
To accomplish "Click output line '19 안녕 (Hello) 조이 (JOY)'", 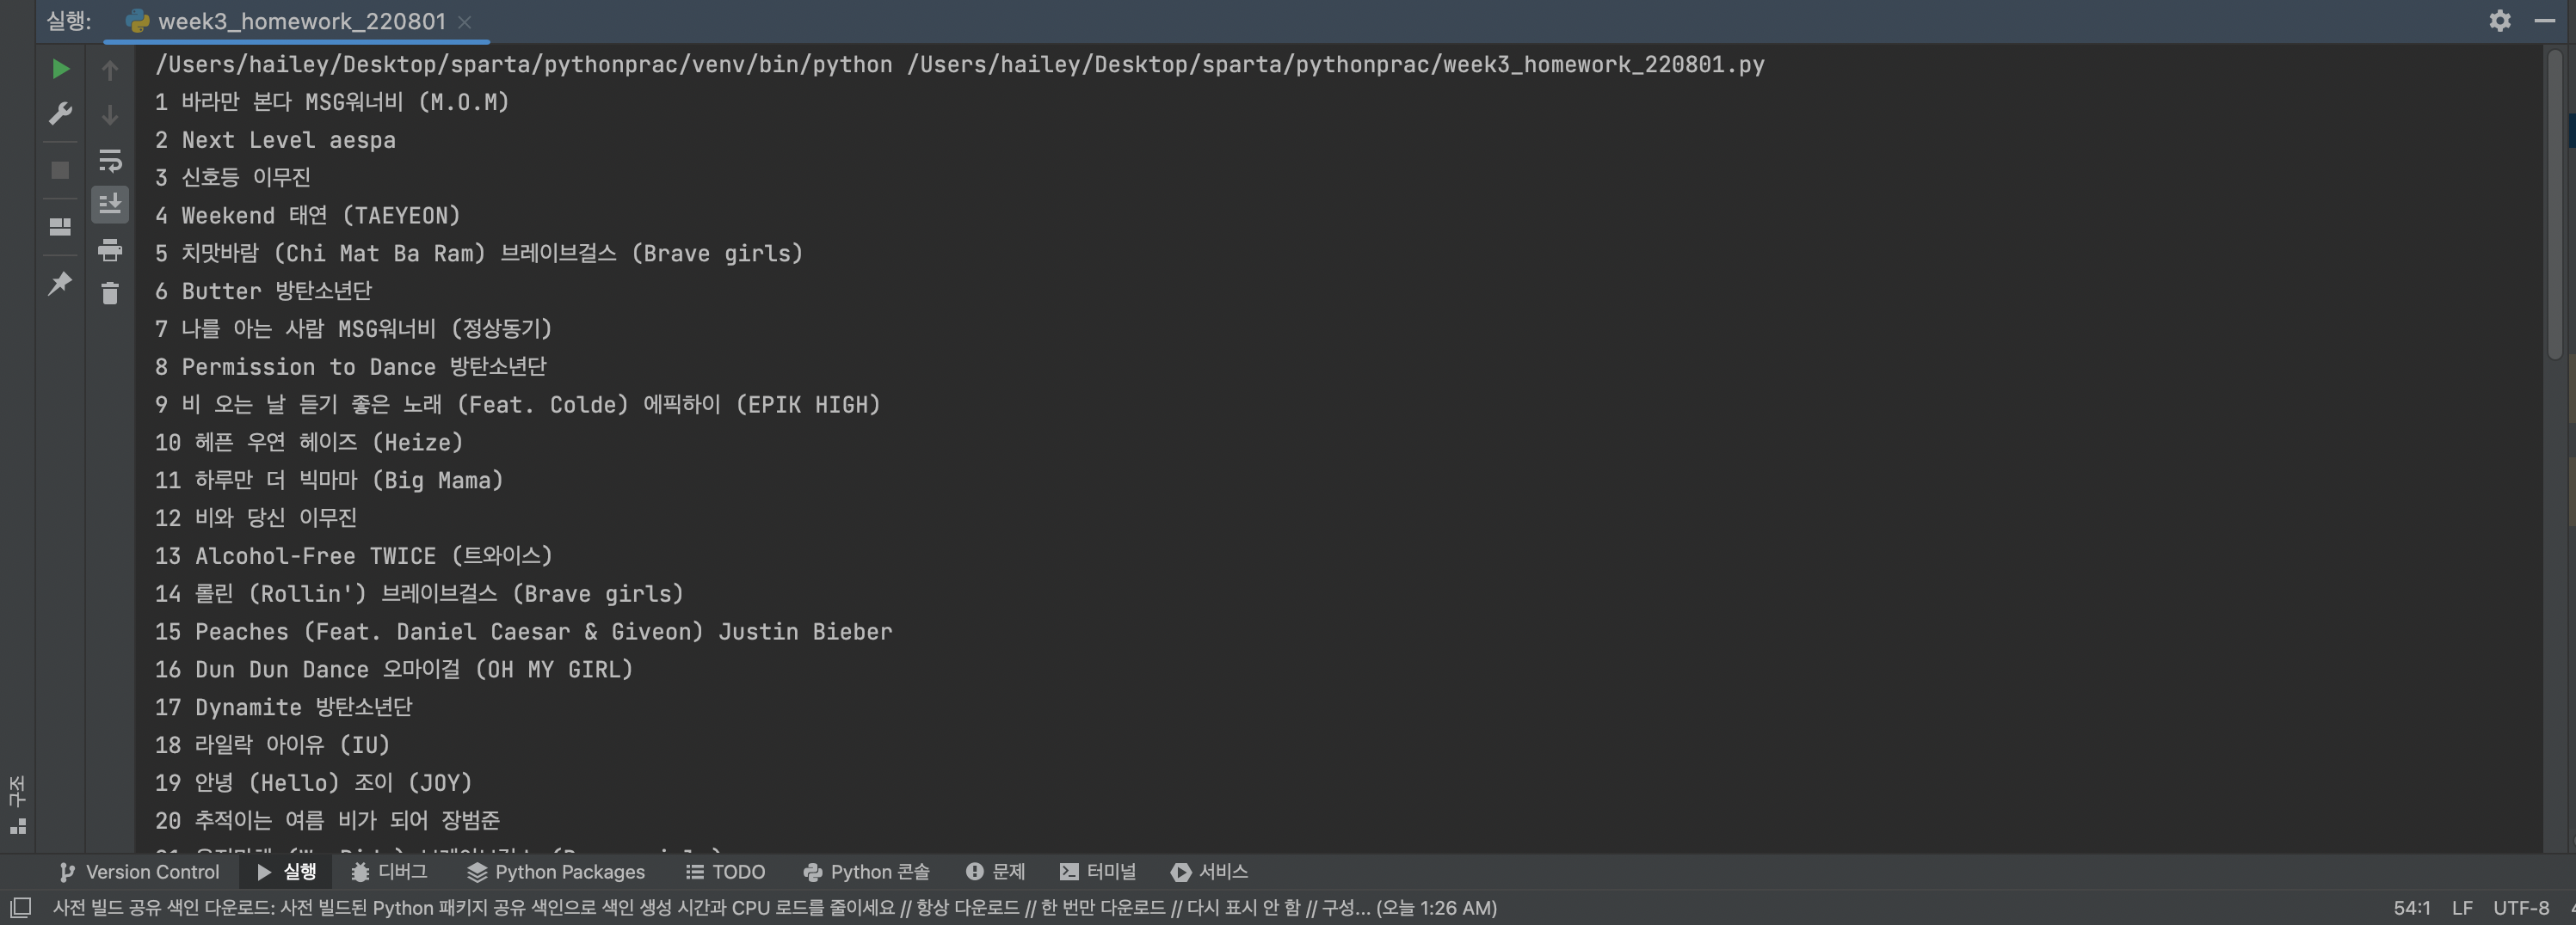I will [x=313, y=782].
